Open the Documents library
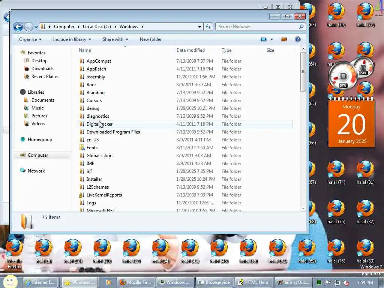Screen dimensions: 384x288 [x=43, y=100]
